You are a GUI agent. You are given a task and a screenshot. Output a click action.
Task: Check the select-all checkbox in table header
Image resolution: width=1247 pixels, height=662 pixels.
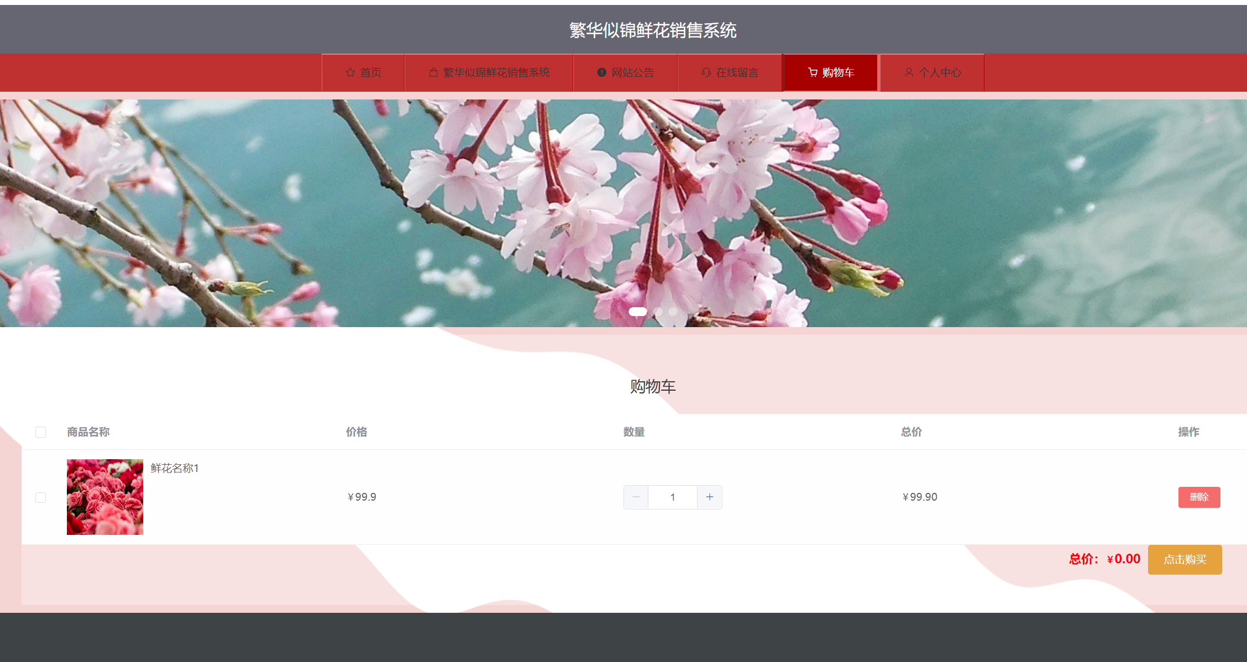(40, 432)
